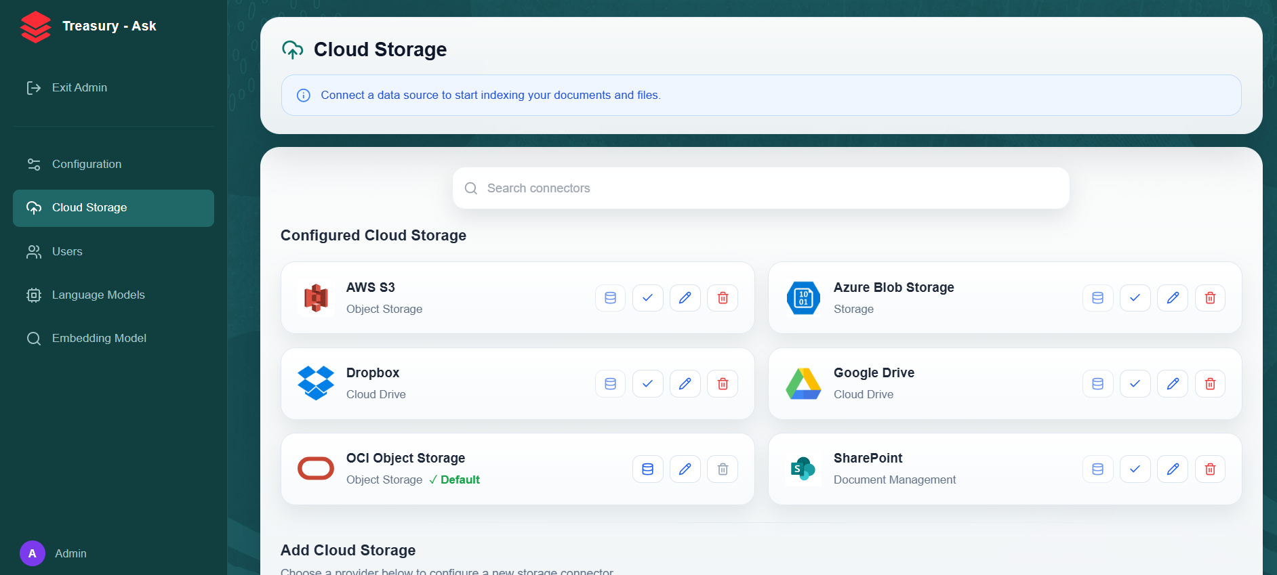The width and height of the screenshot is (1277, 575).
Task: Edit the OCI Object Storage connector
Action: 685,469
